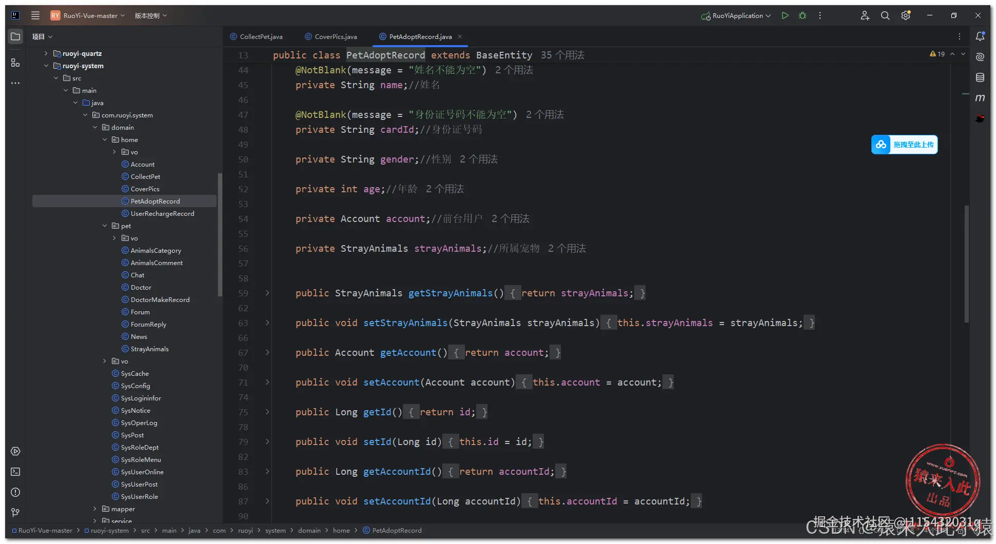Select Account class in project tree
The height and width of the screenshot is (544, 996).
(x=142, y=164)
